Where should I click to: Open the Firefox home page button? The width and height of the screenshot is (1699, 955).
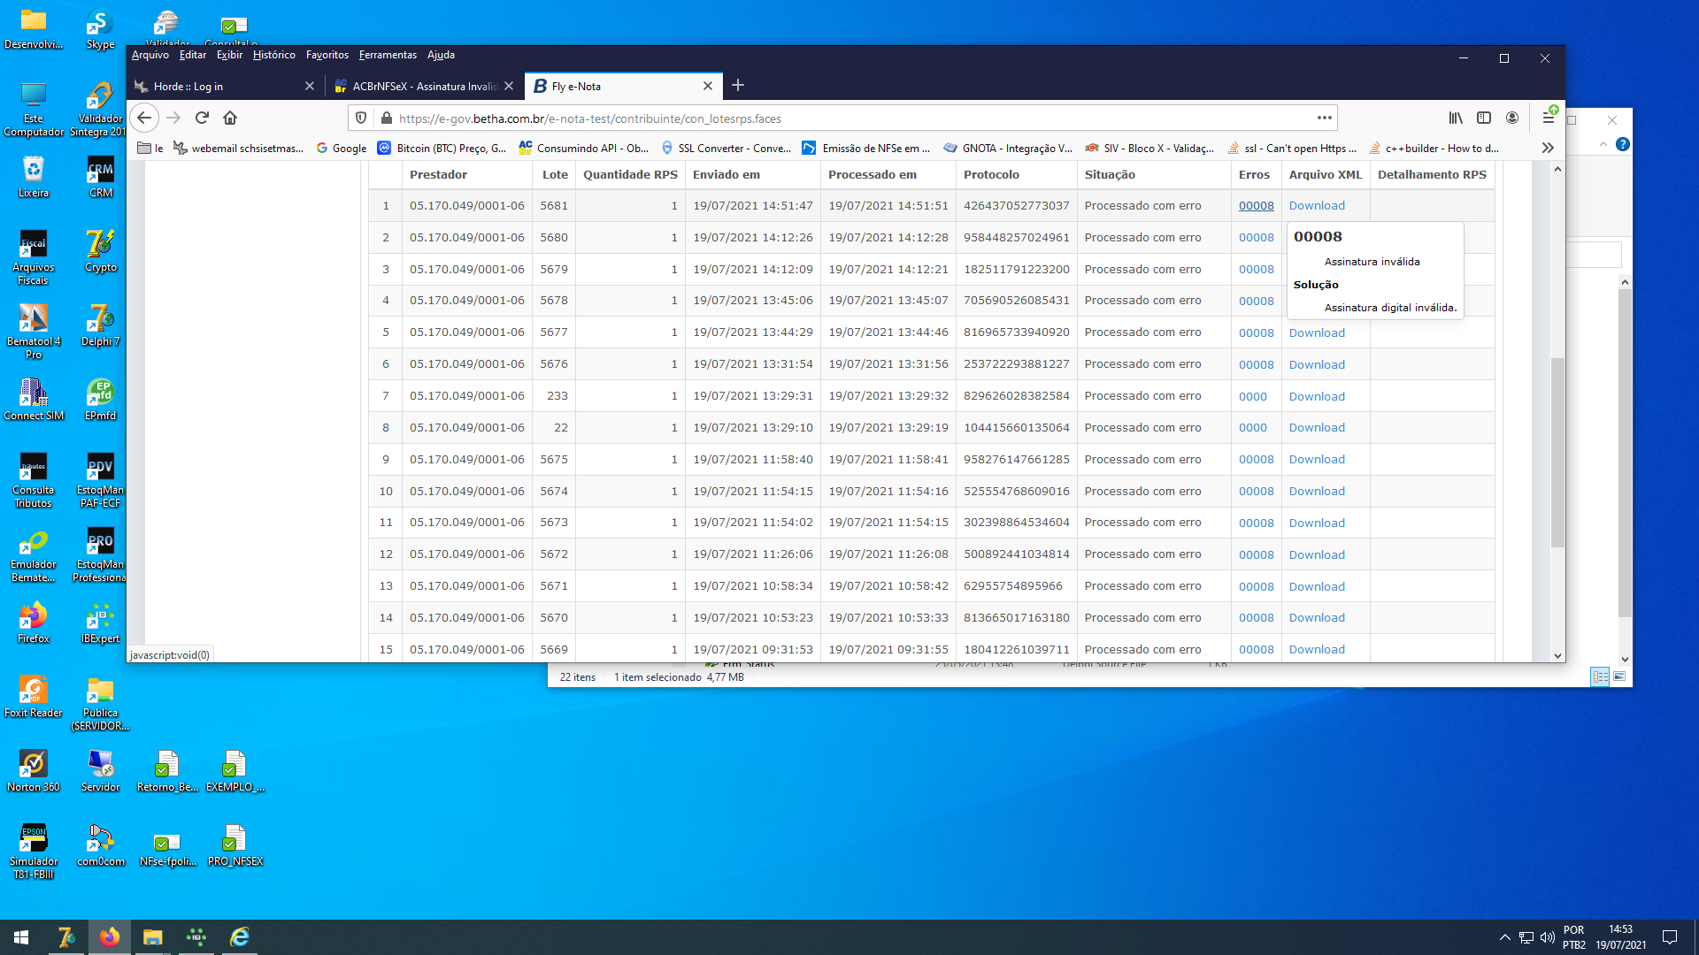pos(230,118)
